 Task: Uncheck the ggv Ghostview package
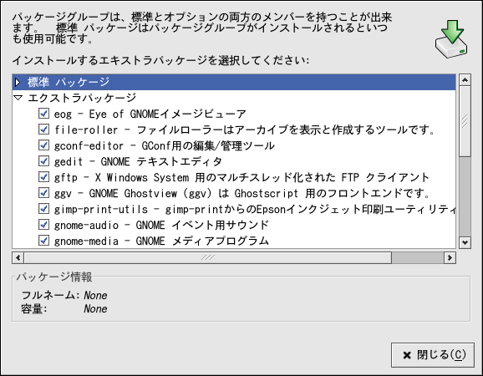[43, 193]
